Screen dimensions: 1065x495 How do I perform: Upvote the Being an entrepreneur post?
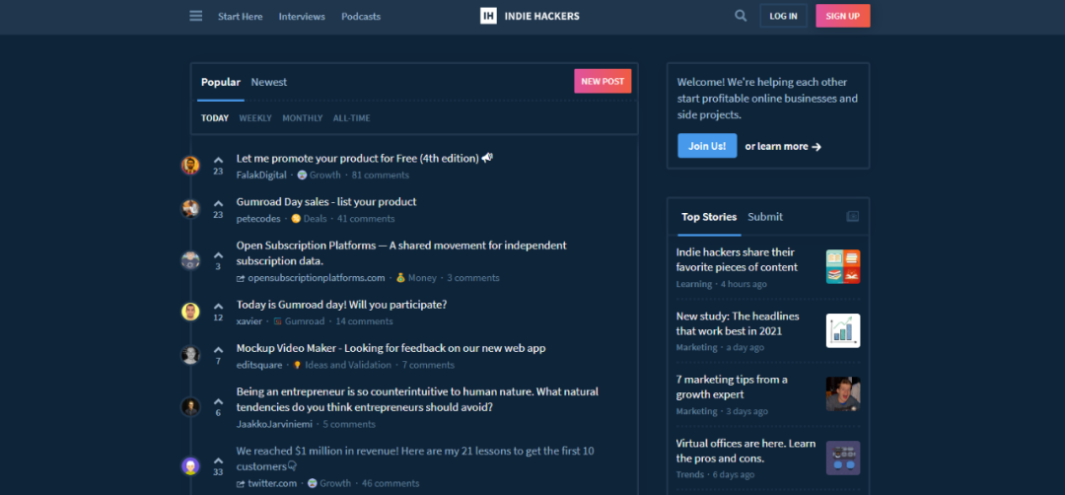[x=218, y=401]
